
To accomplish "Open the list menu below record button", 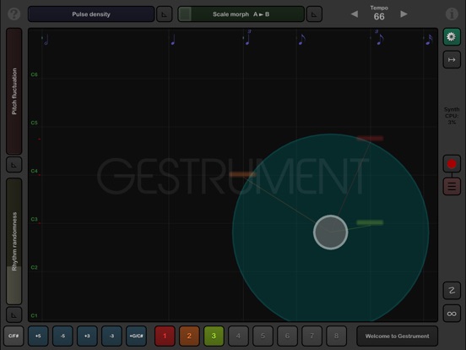I will tap(452, 186).
